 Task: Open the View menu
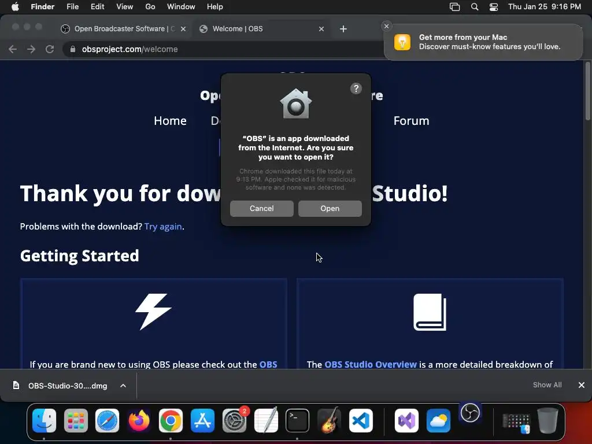coord(125,7)
